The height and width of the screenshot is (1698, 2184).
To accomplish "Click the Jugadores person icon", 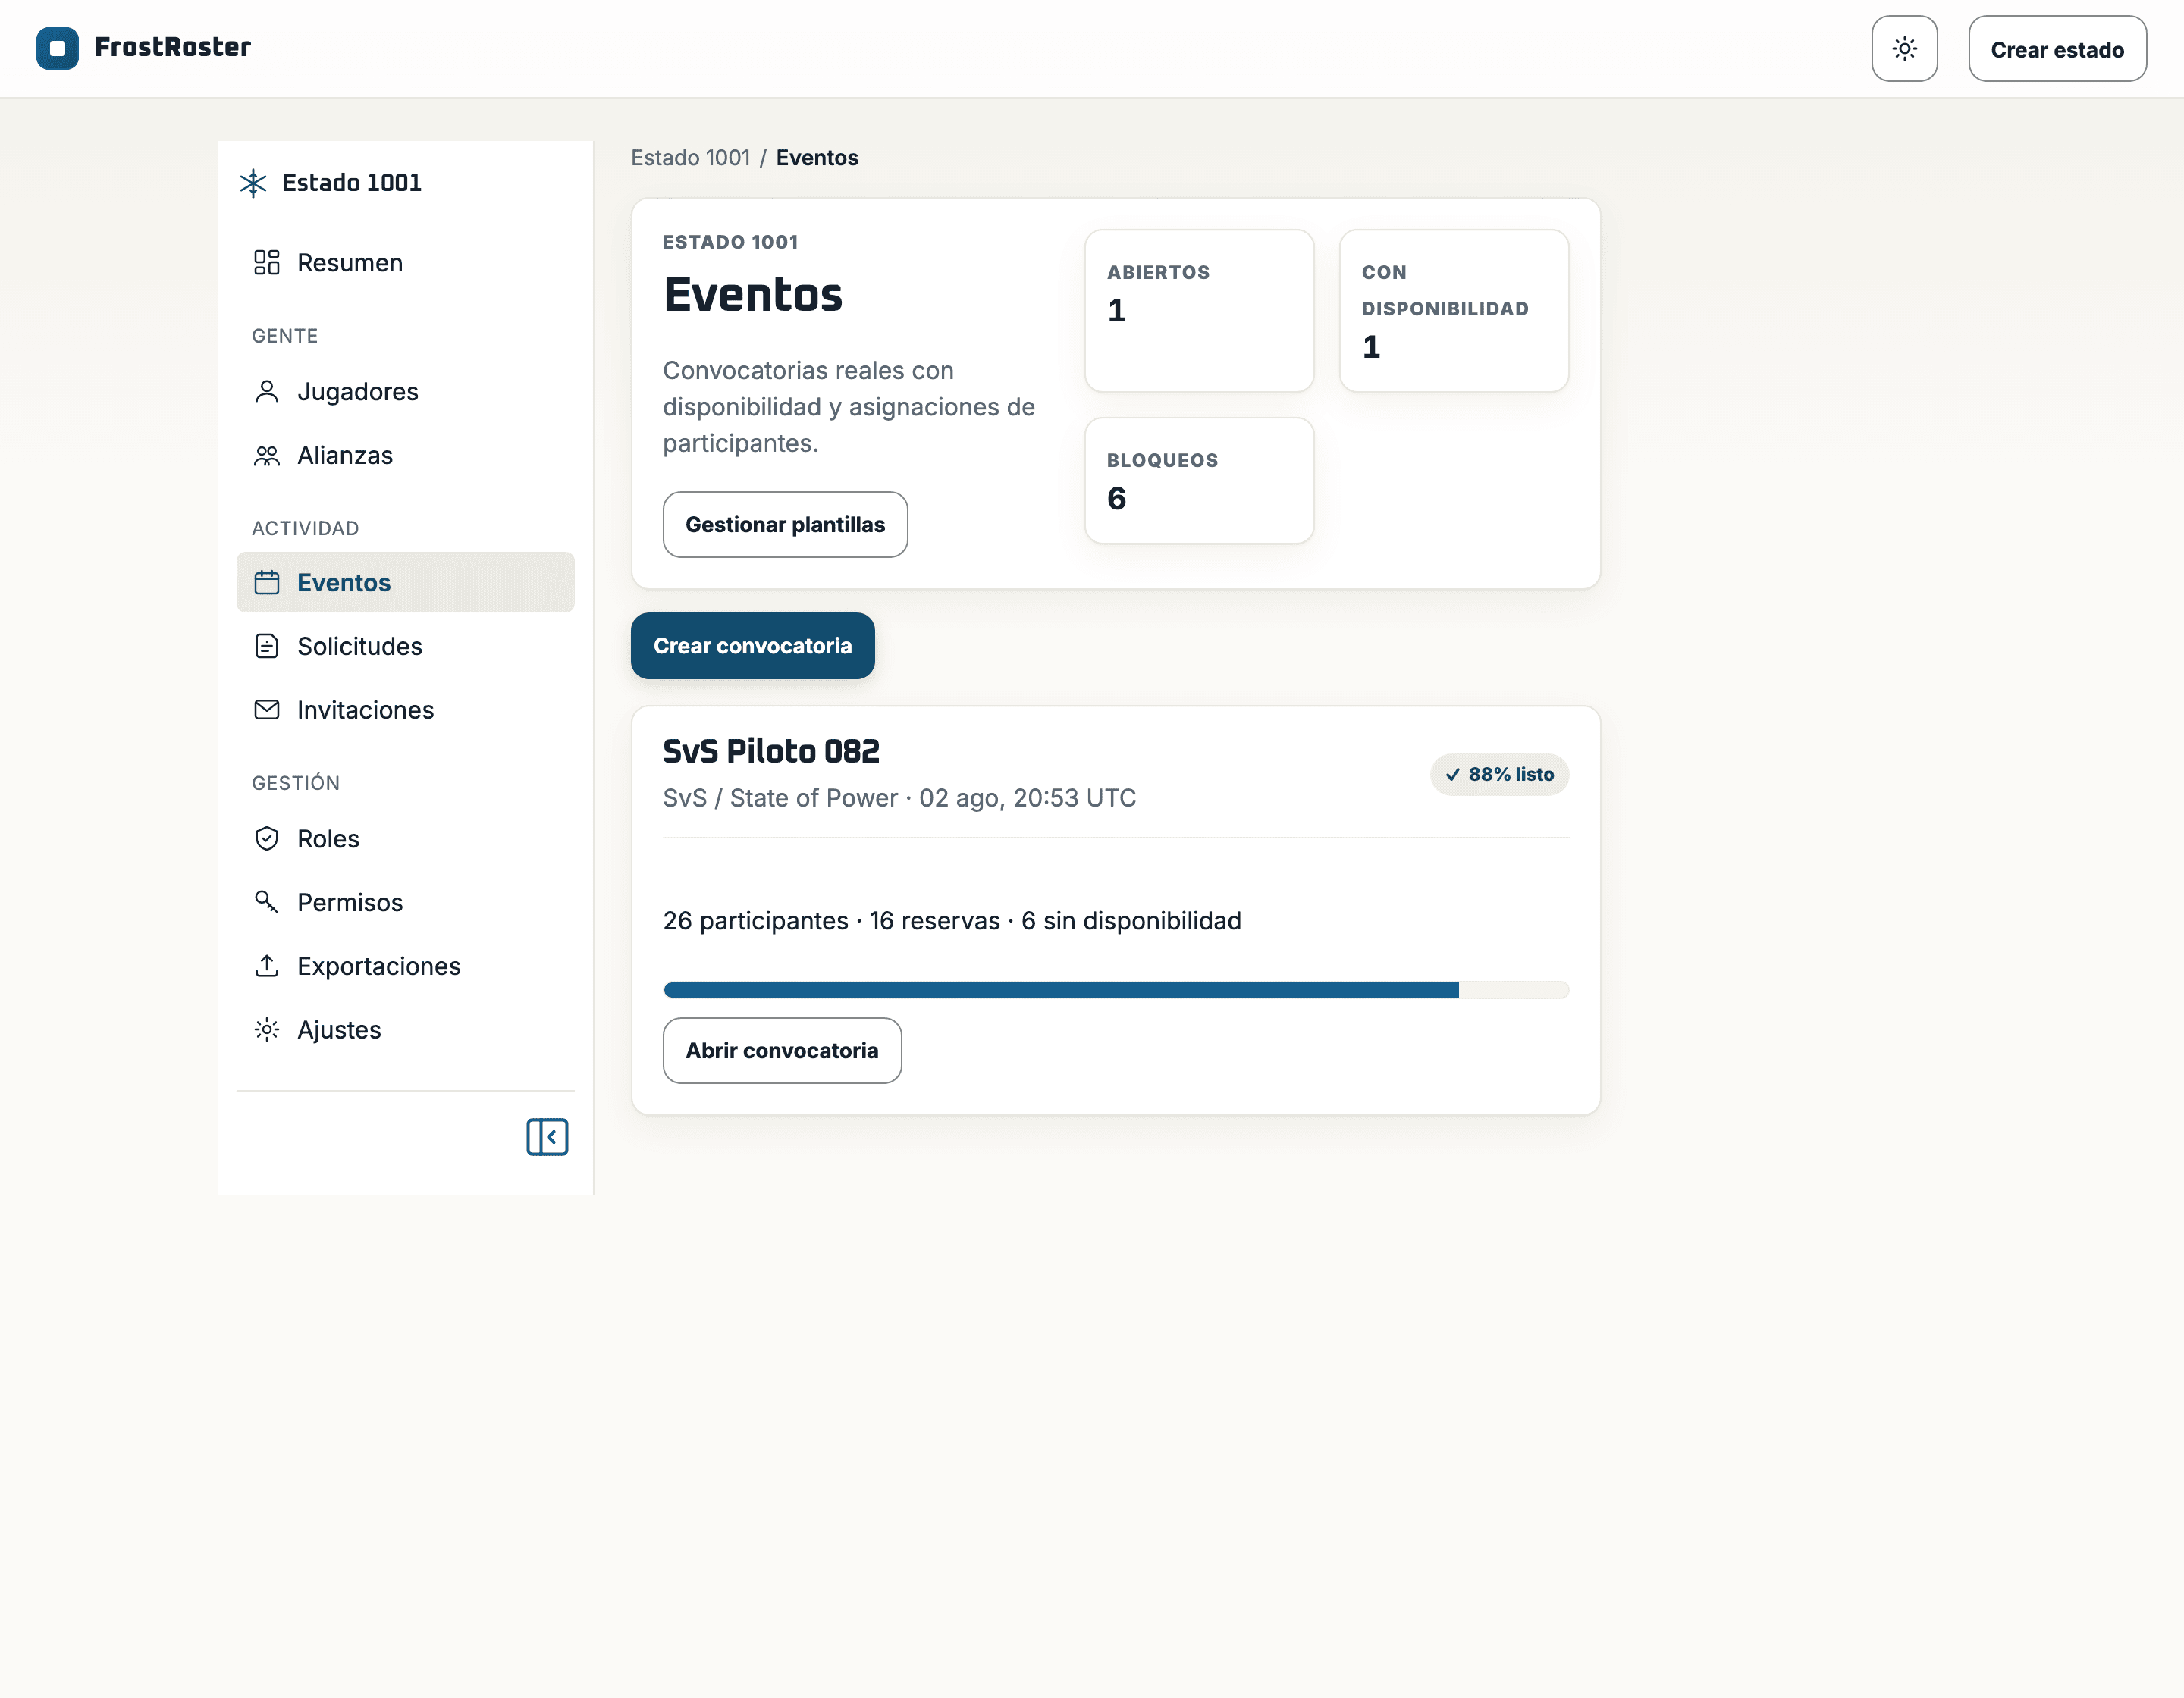I will point(266,392).
